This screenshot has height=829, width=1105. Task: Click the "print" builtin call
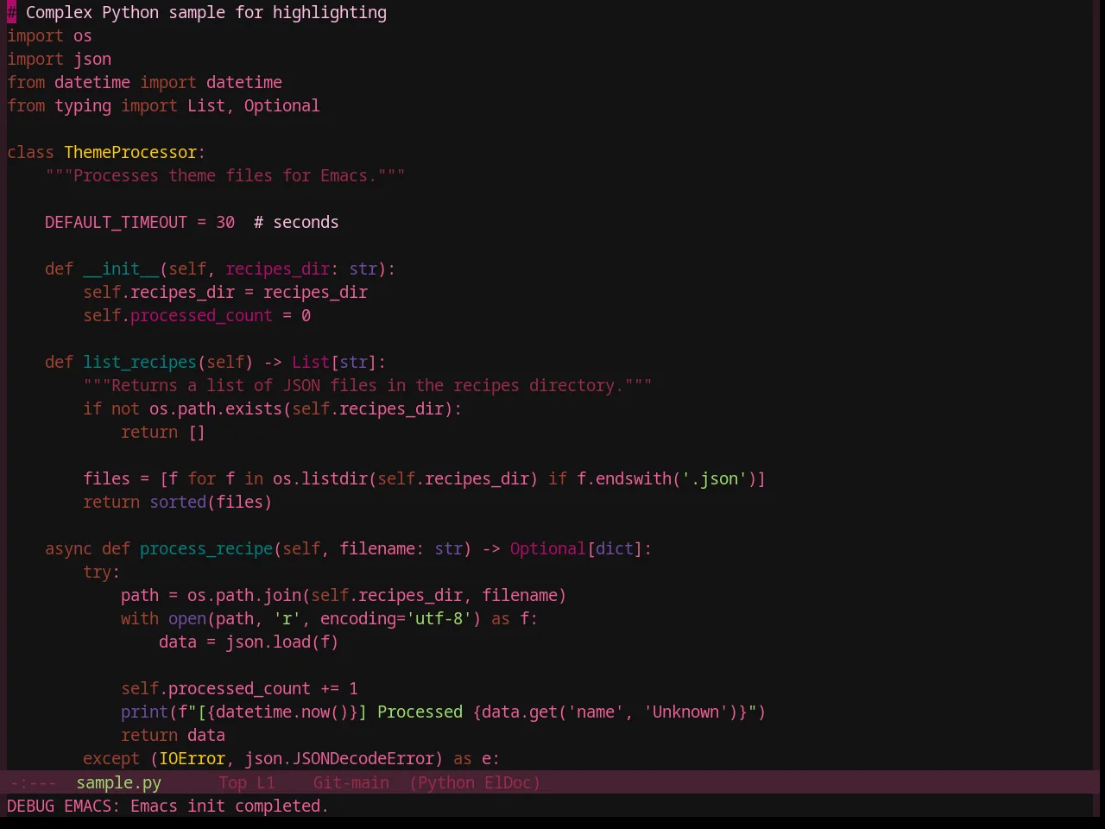point(144,712)
